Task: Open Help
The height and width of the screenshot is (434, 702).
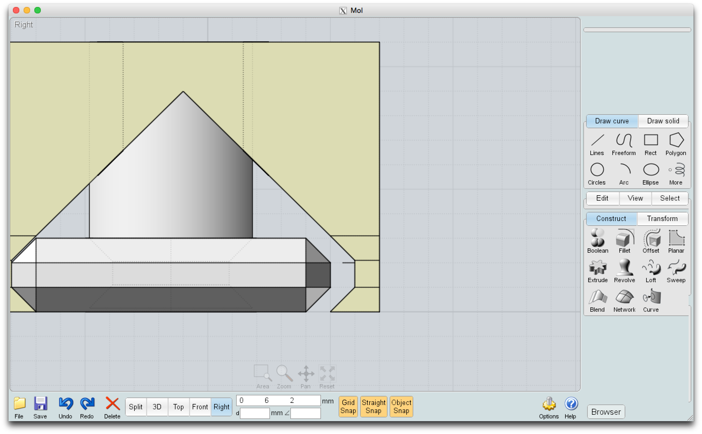Action: [x=571, y=408]
